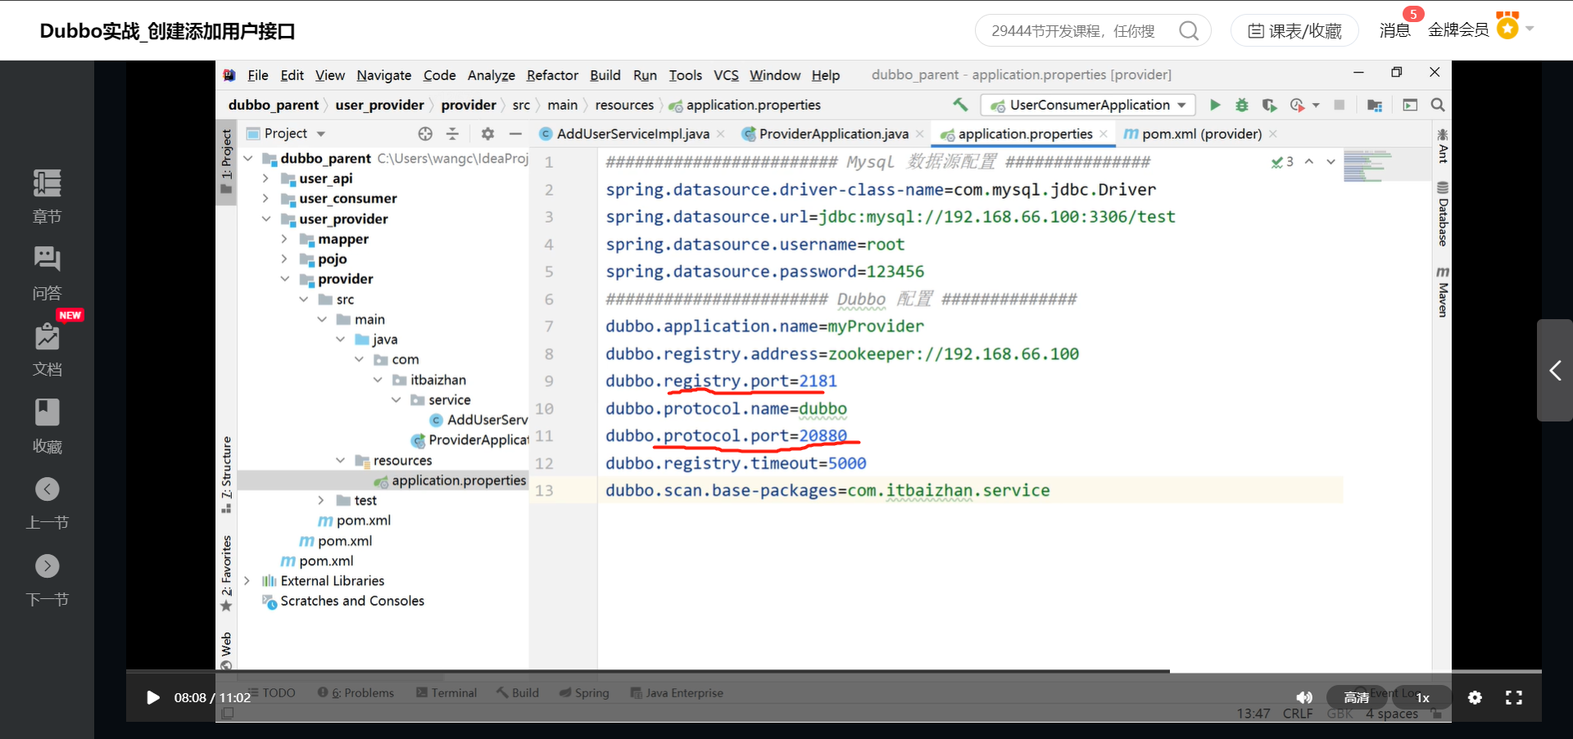Click Run with Coverage icon
This screenshot has width=1573, height=739.
click(1269, 105)
